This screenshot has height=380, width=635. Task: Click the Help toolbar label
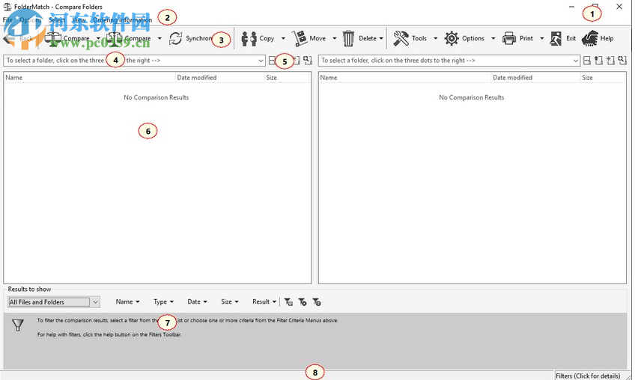click(x=607, y=38)
